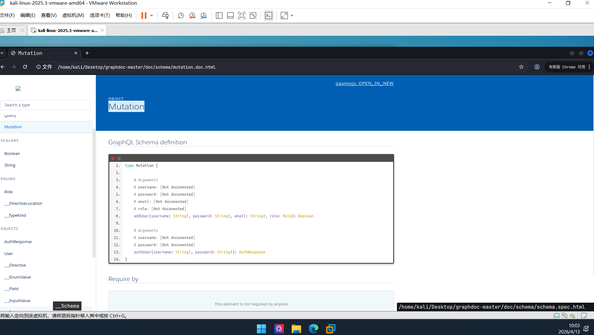
Task: Open the __EnumValue object page
Action: tap(18, 277)
